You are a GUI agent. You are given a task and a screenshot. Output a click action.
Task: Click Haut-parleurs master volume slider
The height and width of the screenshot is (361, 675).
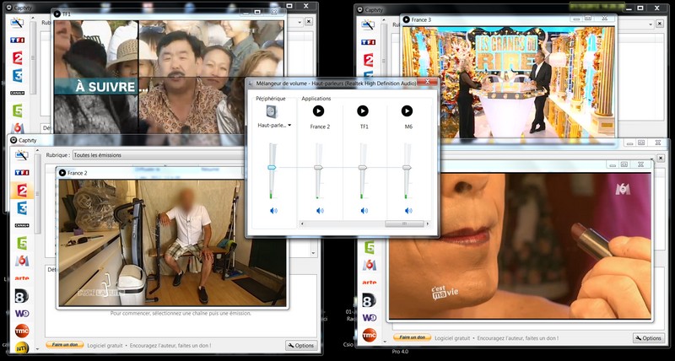[272, 167]
